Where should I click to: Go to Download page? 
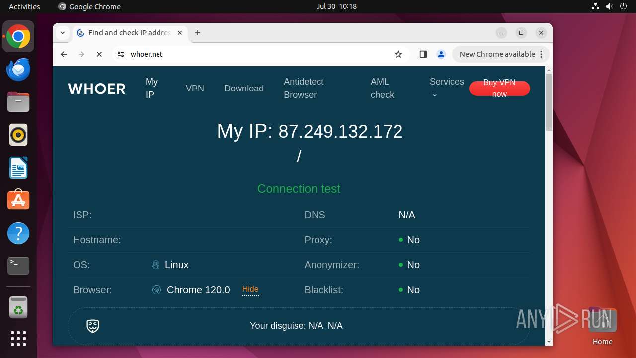point(244,89)
